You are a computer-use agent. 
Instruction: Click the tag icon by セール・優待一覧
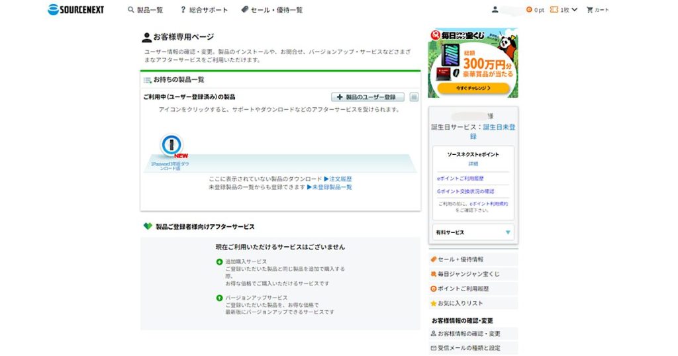click(245, 9)
